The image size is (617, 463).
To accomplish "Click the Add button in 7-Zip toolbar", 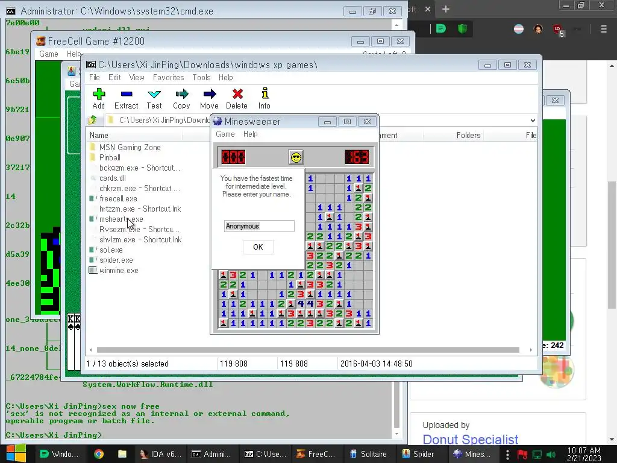I will (x=98, y=98).
